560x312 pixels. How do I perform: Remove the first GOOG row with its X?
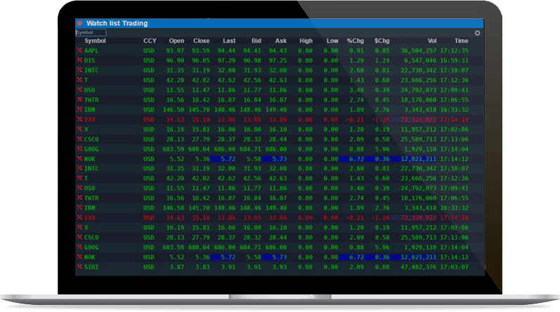(x=79, y=149)
